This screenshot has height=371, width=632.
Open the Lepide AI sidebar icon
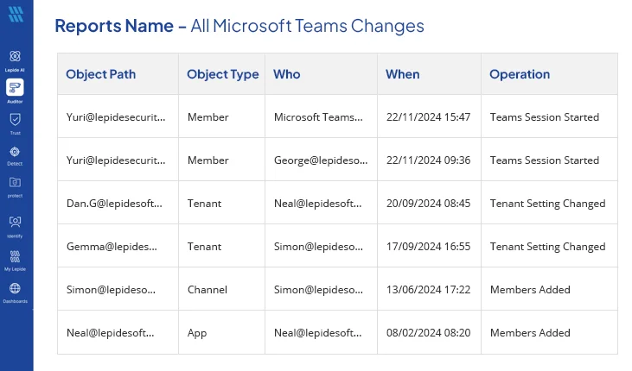point(15,56)
